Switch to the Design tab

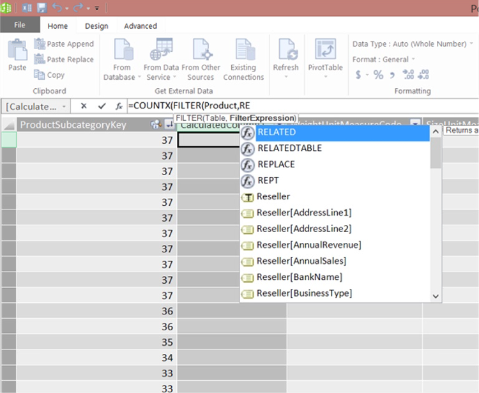tap(96, 26)
